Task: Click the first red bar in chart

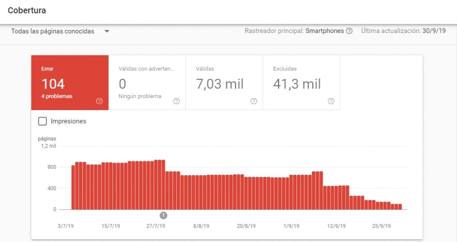Action: click(73, 187)
